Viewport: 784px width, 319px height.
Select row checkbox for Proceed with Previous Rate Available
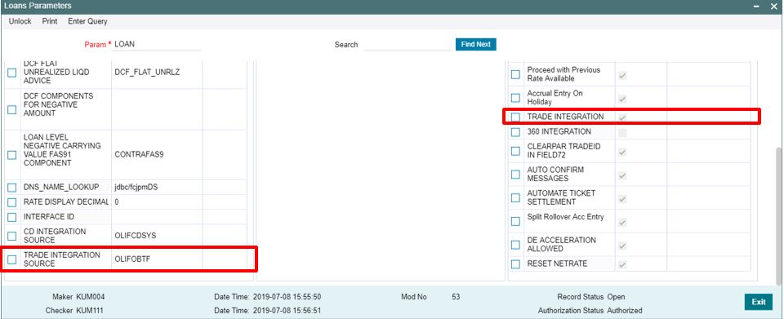pos(515,74)
